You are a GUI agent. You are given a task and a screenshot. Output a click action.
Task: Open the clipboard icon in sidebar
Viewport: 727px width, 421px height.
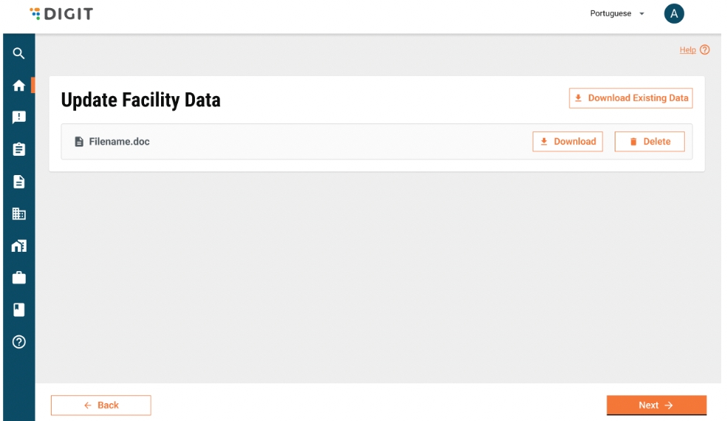(x=19, y=149)
